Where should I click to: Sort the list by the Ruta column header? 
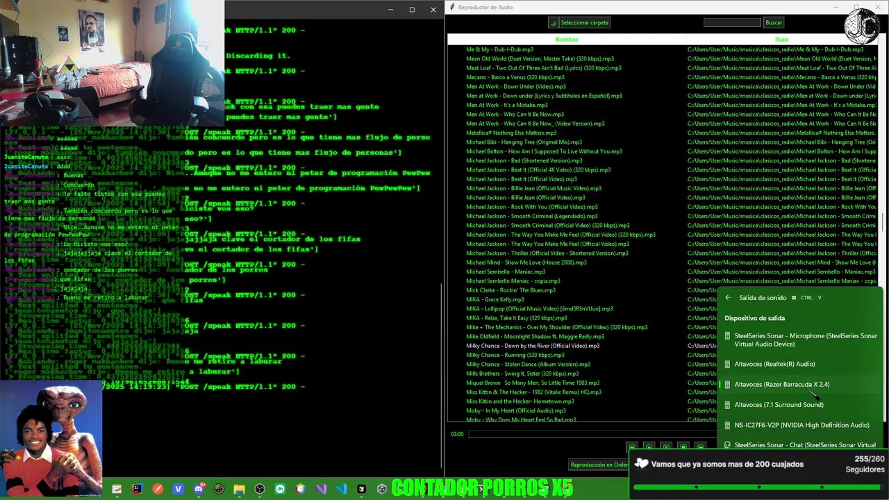point(781,40)
